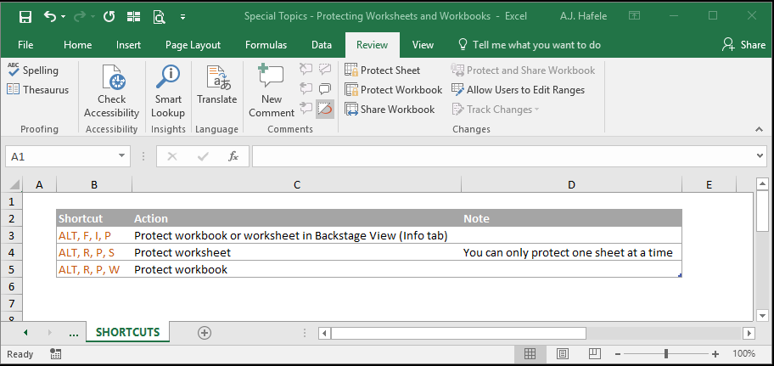Open the Thesaurus
The image size is (774, 366).
click(38, 90)
